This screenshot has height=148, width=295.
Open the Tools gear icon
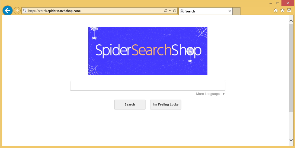click(289, 11)
